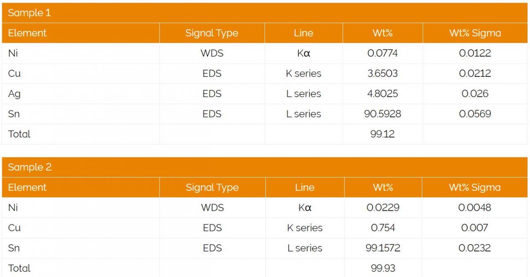
Task: Click the Sample 2 total 99.93
Action: pos(383,268)
